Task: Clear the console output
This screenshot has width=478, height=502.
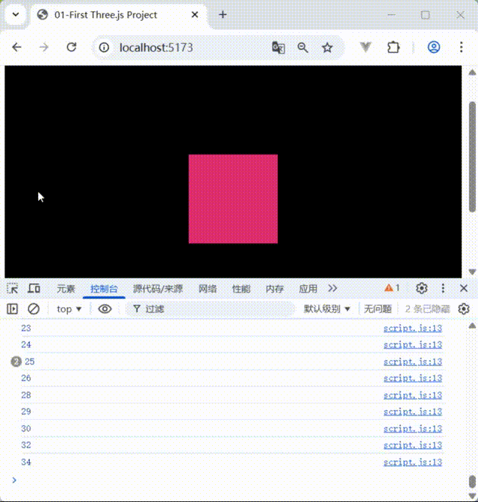Action: [x=34, y=309]
